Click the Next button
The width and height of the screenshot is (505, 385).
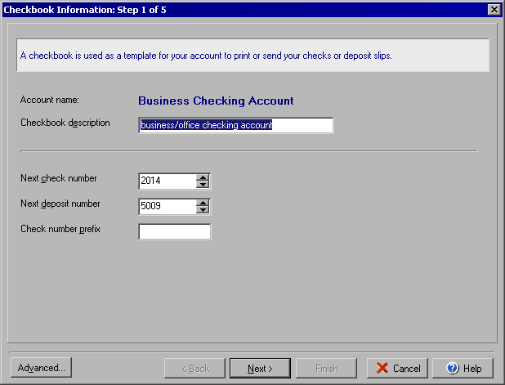point(260,368)
